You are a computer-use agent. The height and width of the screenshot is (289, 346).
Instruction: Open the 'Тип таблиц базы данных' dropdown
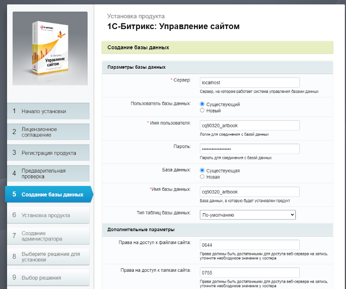247,215
